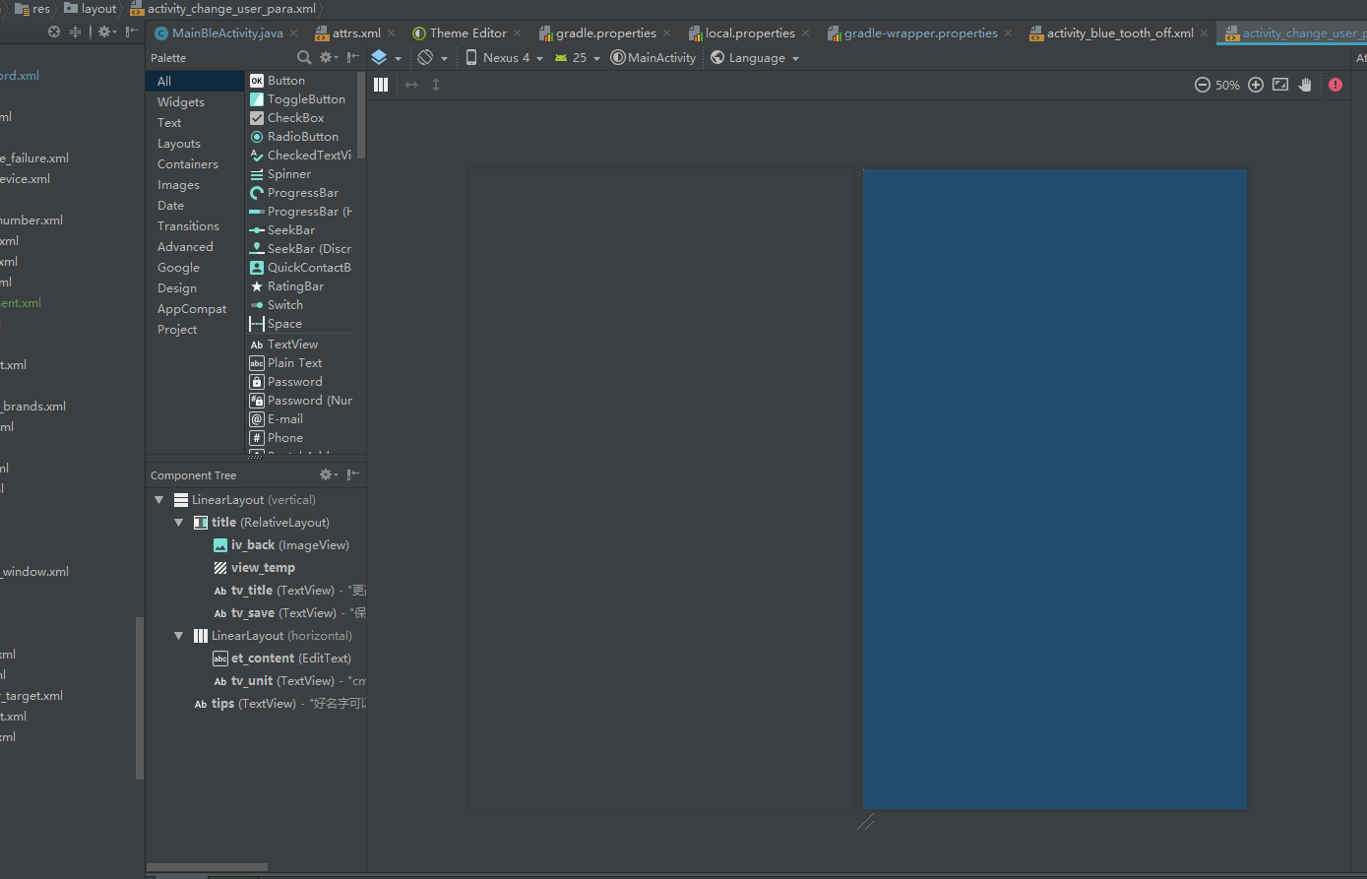1367x879 pixels.
Task: Click the zoom to fit screen icon
Action: pyautogui.click(x=1280, y=85)
